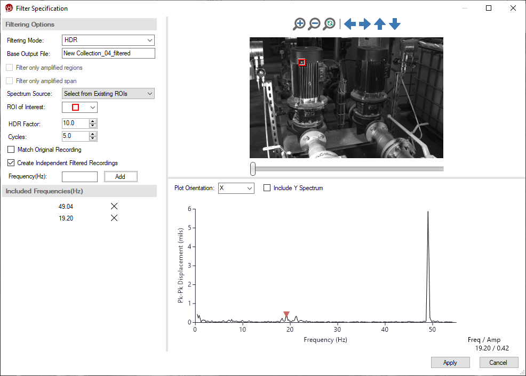Viewport: 526px width, 376px height.
Task: Uncheck Create Independent Filtered Recordings
Action: (x=11, y=163)
